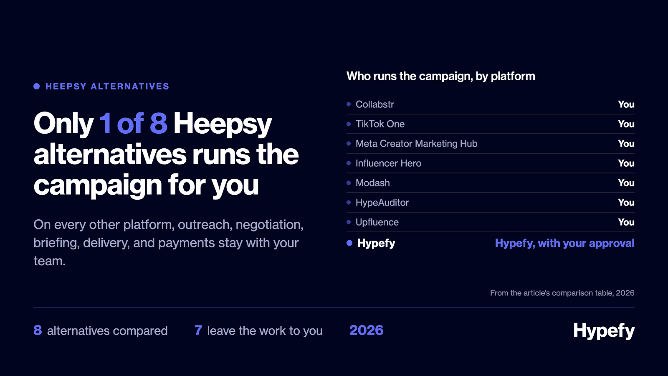Click the bold 'Hypefy' row label

[x=376, y=243]
